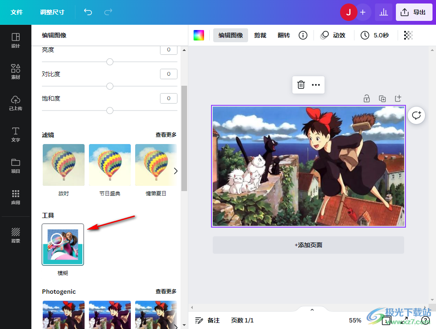Click 查看更多 next to 滤镜
Viewport: 436px width, 329px height.
pos(166,135)
